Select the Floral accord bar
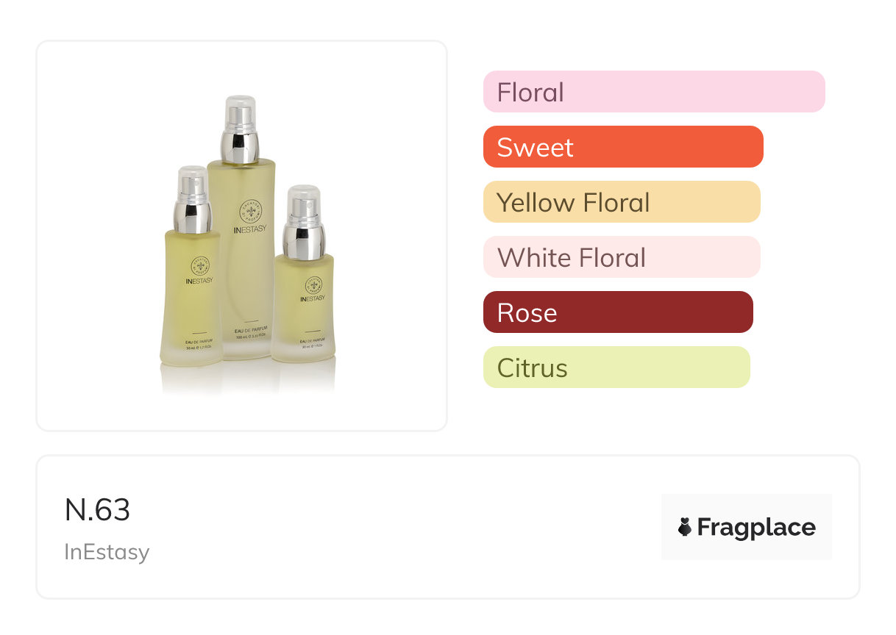 (x=654, y=92)
